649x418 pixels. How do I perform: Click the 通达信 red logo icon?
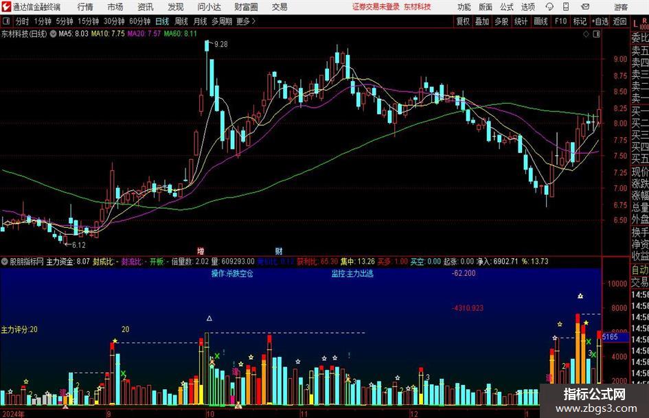pyautogui.click(x=6, y=7)
